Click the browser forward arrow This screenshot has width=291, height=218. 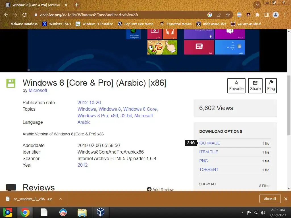(x=15, y=15)
